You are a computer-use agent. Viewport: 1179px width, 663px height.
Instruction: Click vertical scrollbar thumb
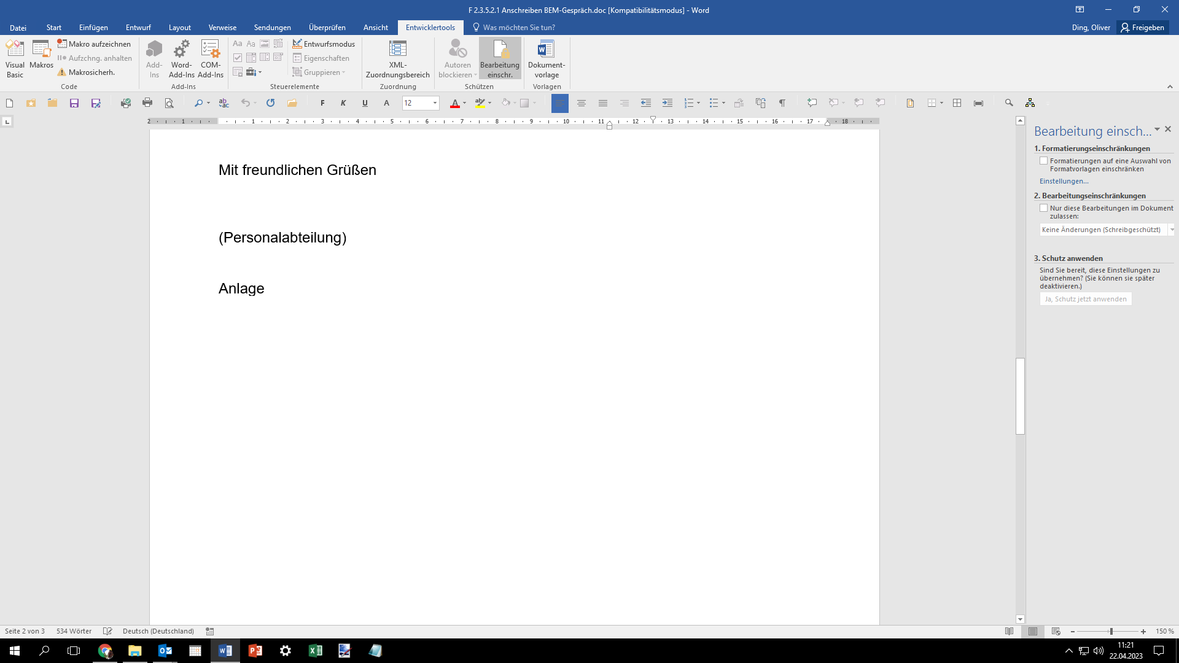[1020, 396]
